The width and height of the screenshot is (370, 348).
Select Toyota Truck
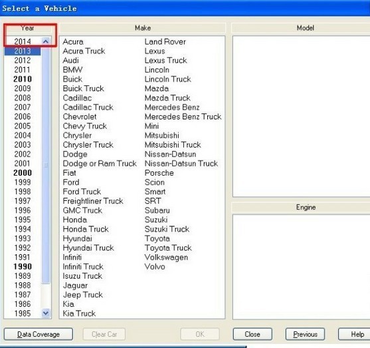(x=168, y=248)
